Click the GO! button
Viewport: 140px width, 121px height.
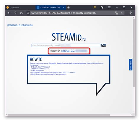click(103, 45)
